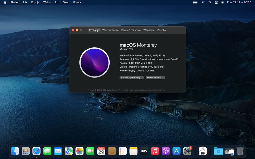Switch to the Pamięć masowa tab
The height and width of the screenshot is (159, 255).
pyautogui.click(x=131, y=30)
